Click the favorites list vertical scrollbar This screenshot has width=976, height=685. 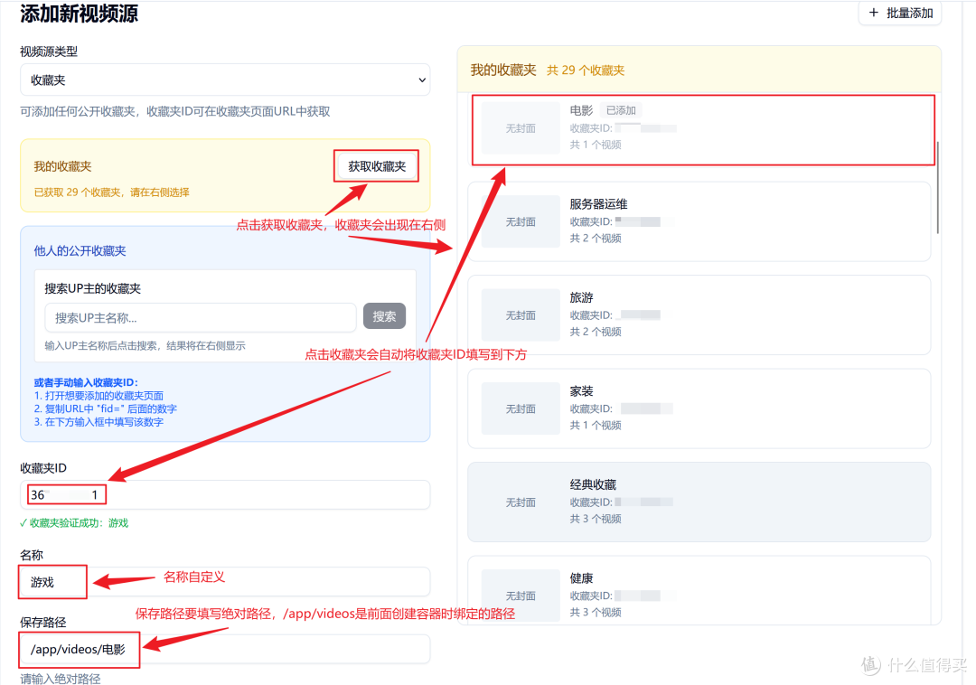[937, 188]
